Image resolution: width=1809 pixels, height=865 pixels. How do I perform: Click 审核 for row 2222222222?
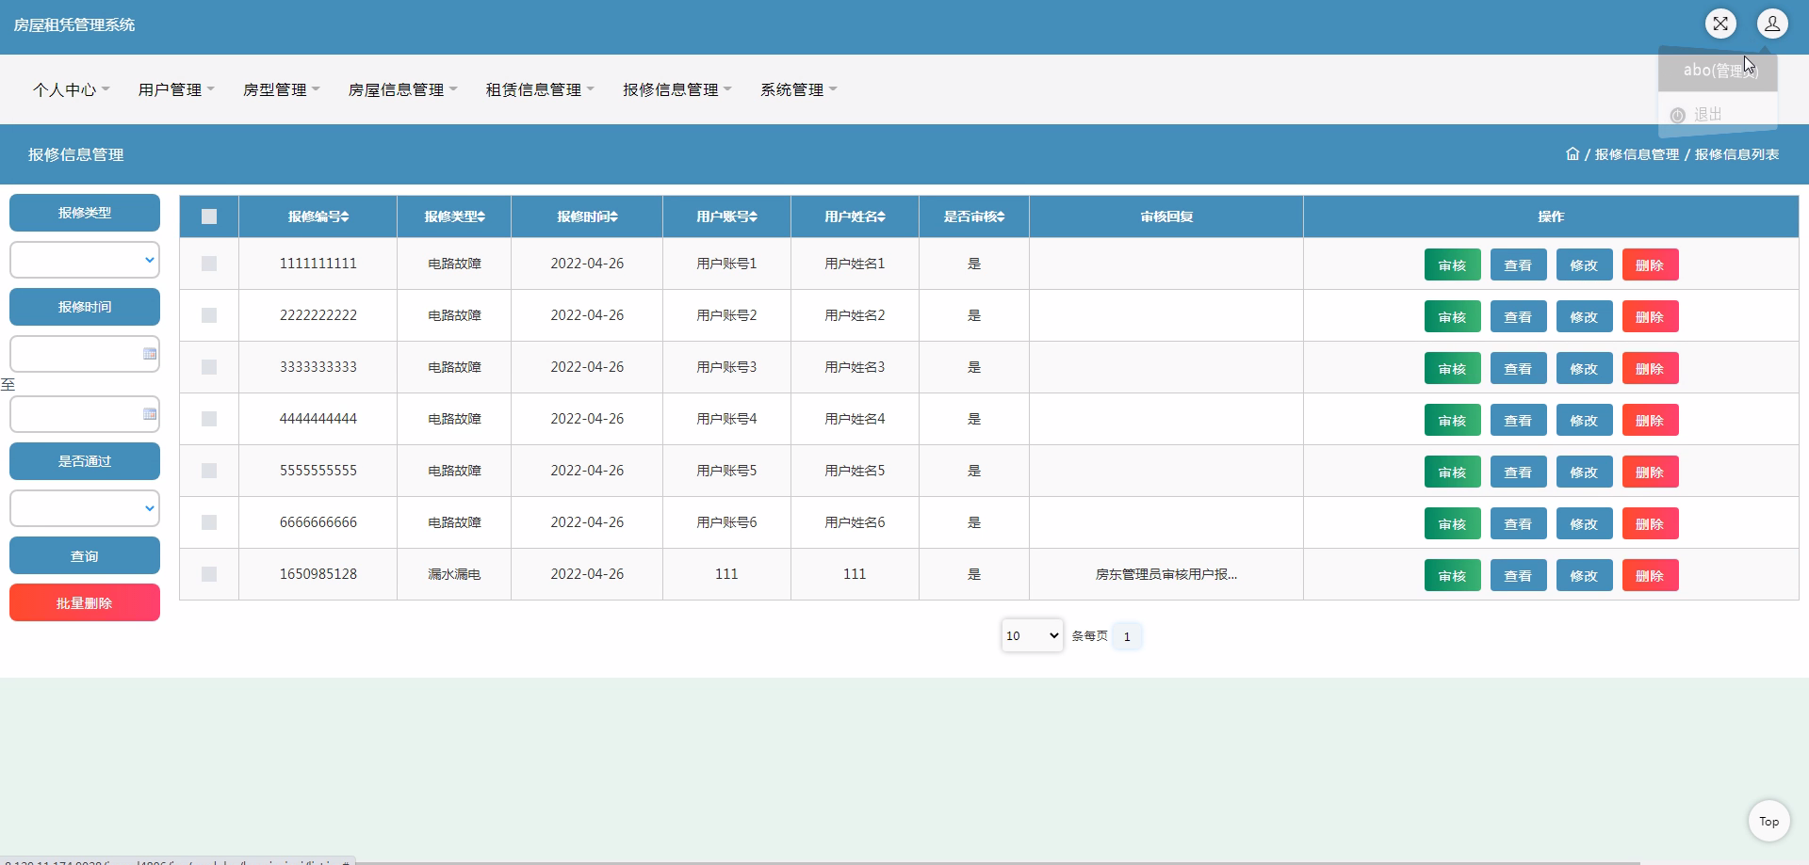pyautogui.click(x=1452, y=316)
